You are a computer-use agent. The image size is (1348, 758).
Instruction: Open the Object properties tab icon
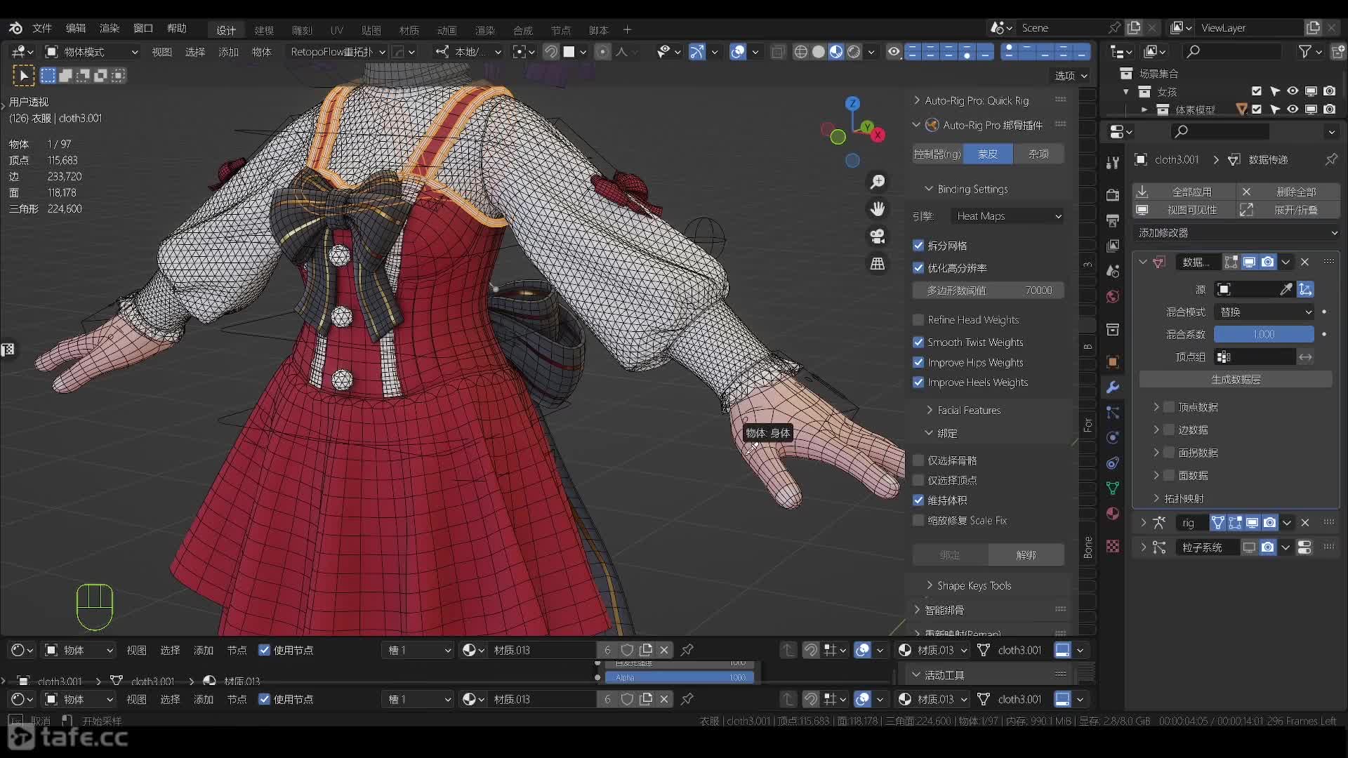coord(1113,361)
